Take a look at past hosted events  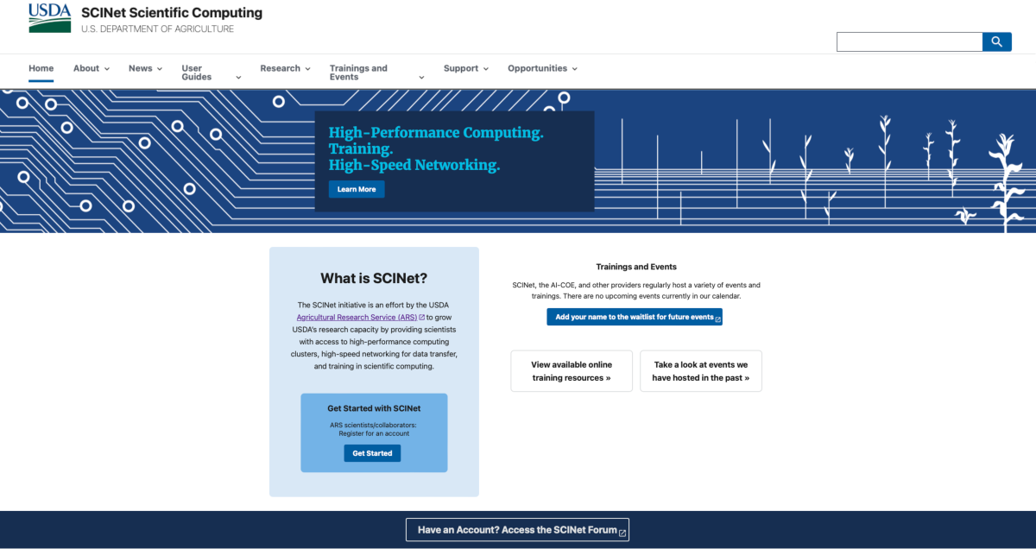700,371
